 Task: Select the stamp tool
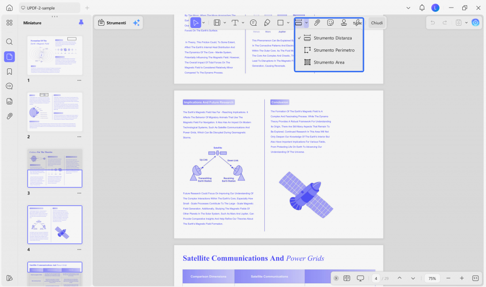[344, 23]
